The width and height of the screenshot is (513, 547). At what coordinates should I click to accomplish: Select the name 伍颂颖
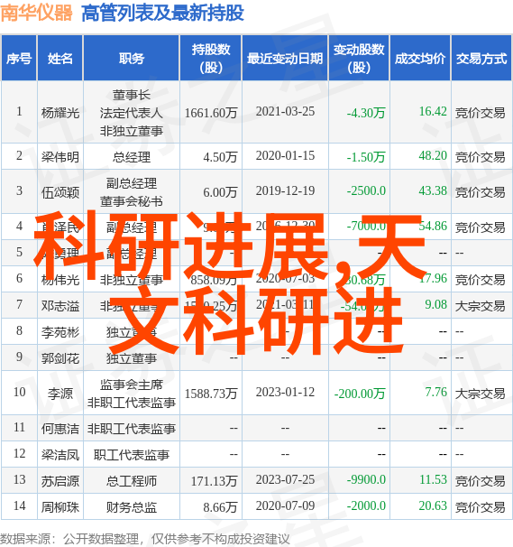point(60,192)
